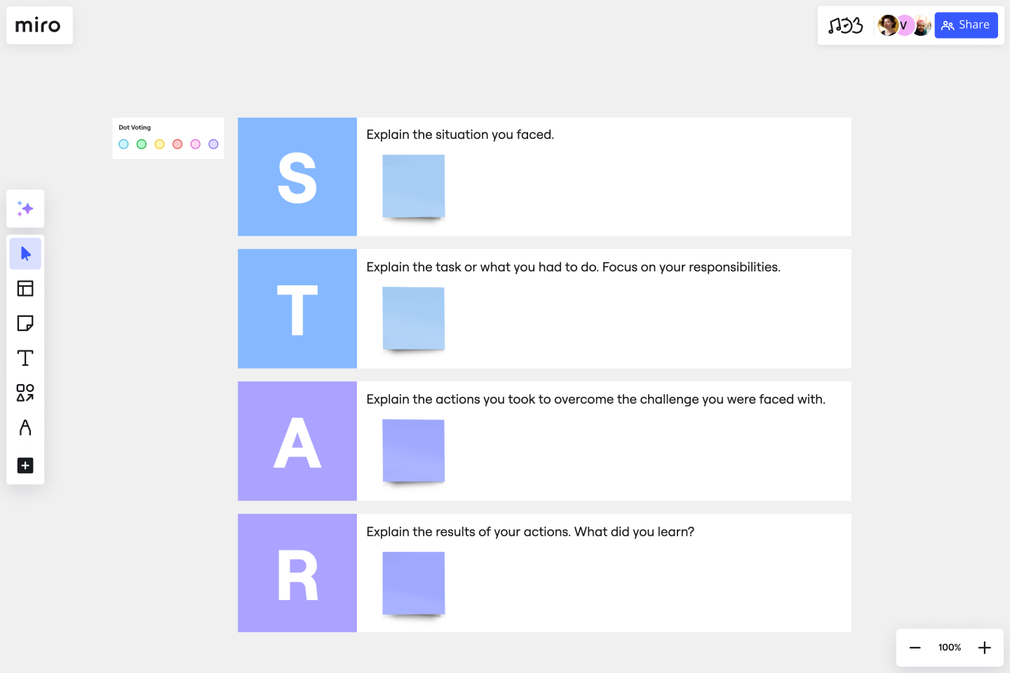Select the sticky note in the R row
1010x673 pixels.
[413, 583]
